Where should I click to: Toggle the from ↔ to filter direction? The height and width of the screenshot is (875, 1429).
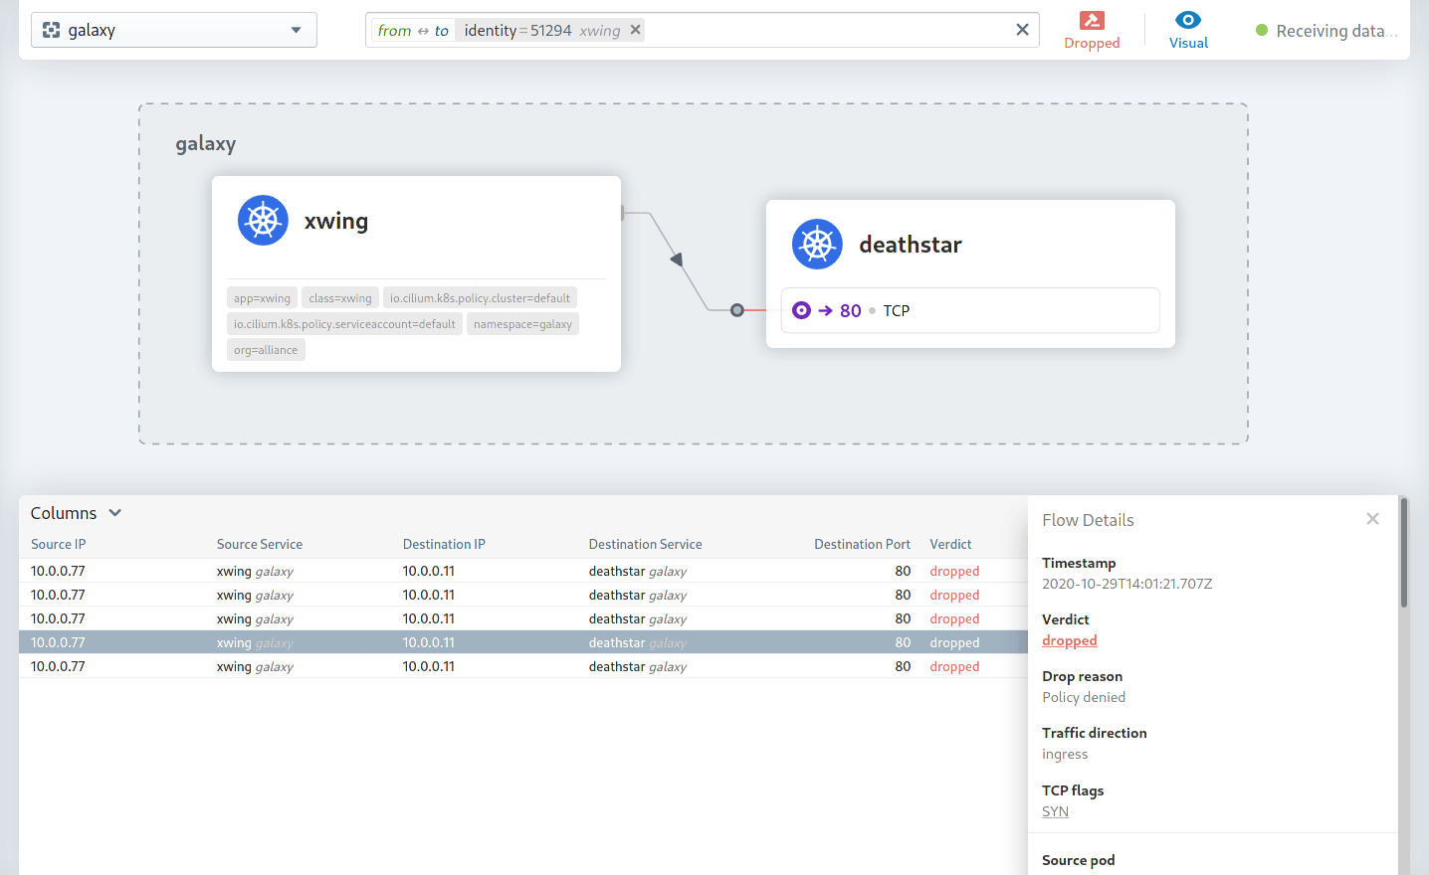[413, 30]
